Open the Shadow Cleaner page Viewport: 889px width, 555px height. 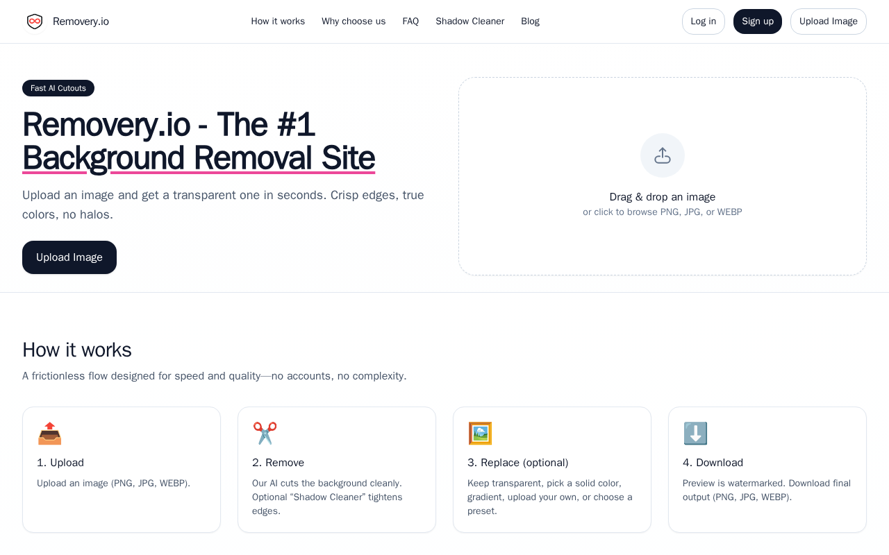470,22
